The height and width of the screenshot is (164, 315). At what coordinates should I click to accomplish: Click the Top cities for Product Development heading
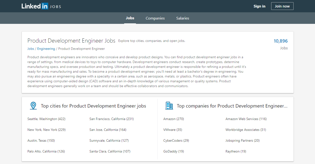pos(93,106)
